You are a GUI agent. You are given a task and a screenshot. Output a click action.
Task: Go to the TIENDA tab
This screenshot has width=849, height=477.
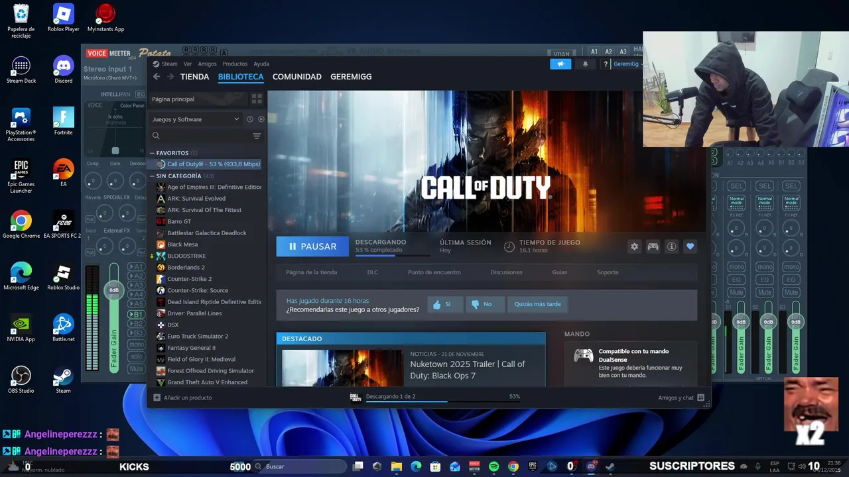point(194,77)
